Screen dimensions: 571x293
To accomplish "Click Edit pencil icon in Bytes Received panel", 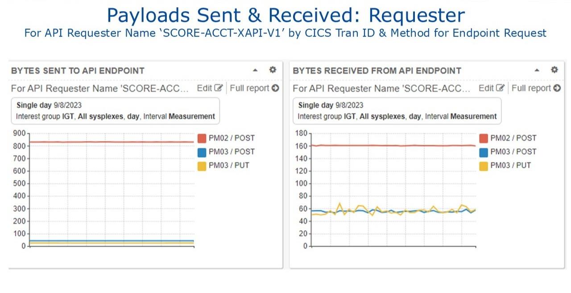I will 500,88.
